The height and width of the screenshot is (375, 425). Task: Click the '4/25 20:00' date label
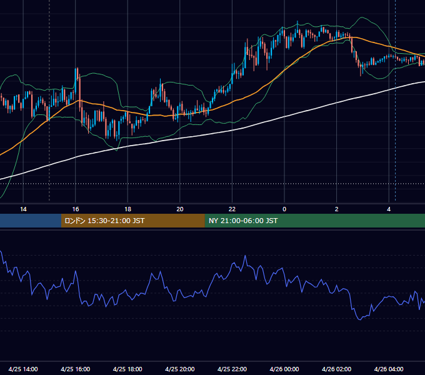[x=180, y=369]
